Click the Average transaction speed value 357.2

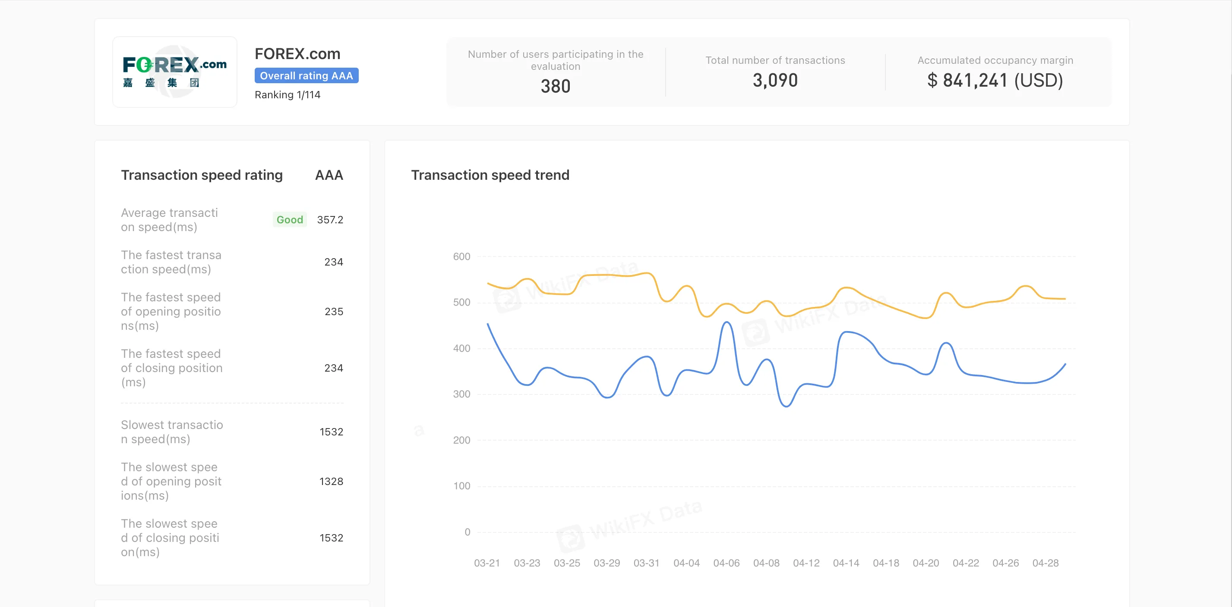point(330,220)
